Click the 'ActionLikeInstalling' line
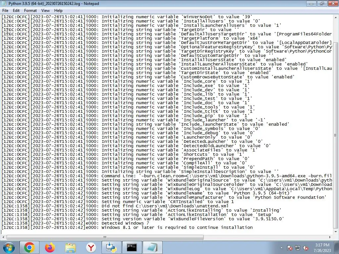The height and width of the screenshot is (254, 339). (x=141, y=210)
